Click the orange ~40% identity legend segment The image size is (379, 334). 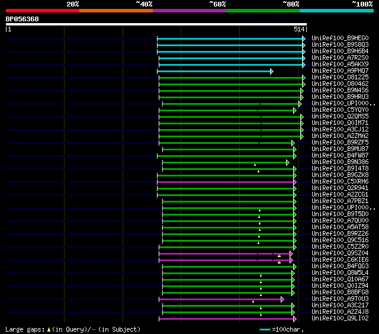[x=116, y=11]
